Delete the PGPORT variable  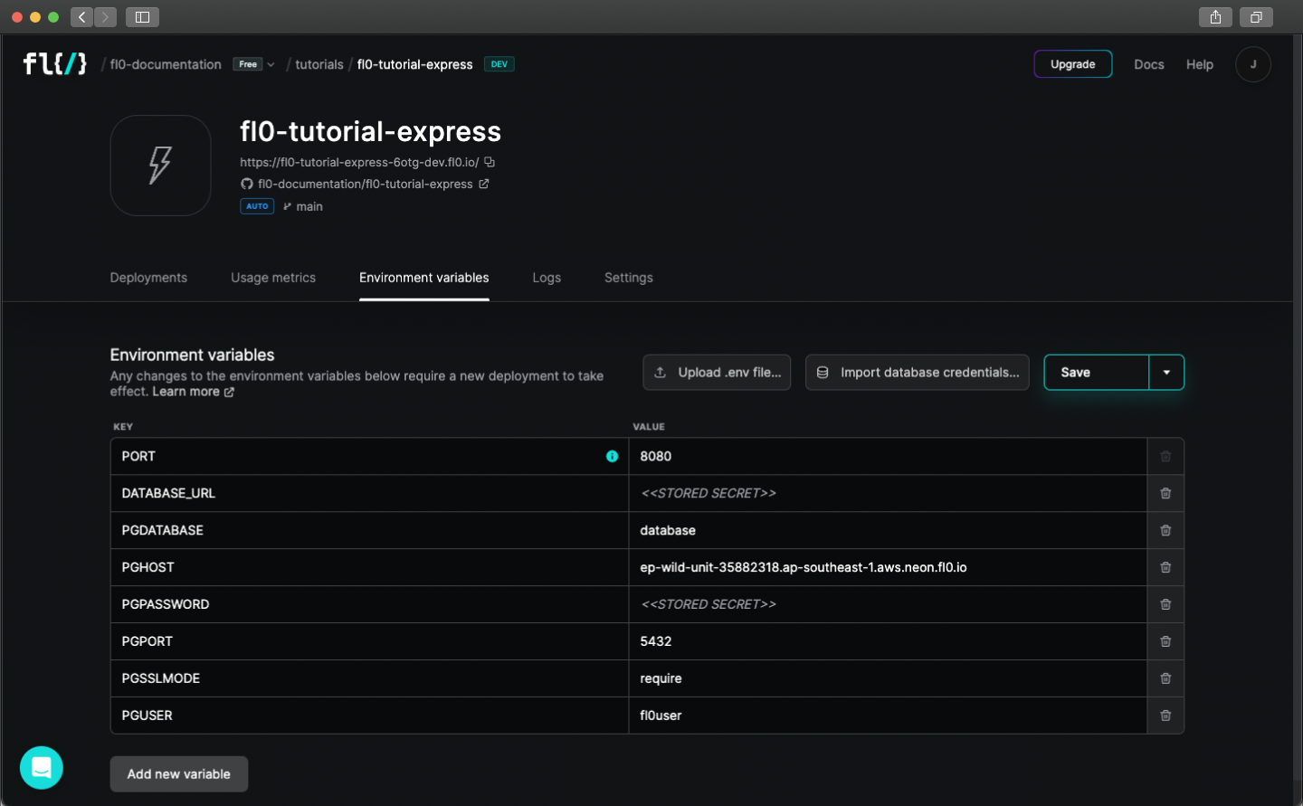[x=1165, y=641]
